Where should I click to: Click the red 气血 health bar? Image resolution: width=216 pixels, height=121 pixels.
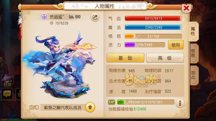tap(153, 19)
